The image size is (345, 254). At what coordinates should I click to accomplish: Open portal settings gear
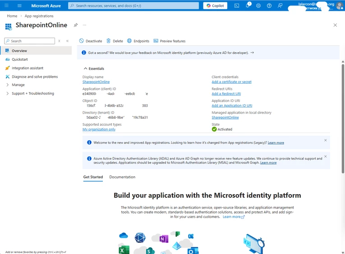(258, 6)
